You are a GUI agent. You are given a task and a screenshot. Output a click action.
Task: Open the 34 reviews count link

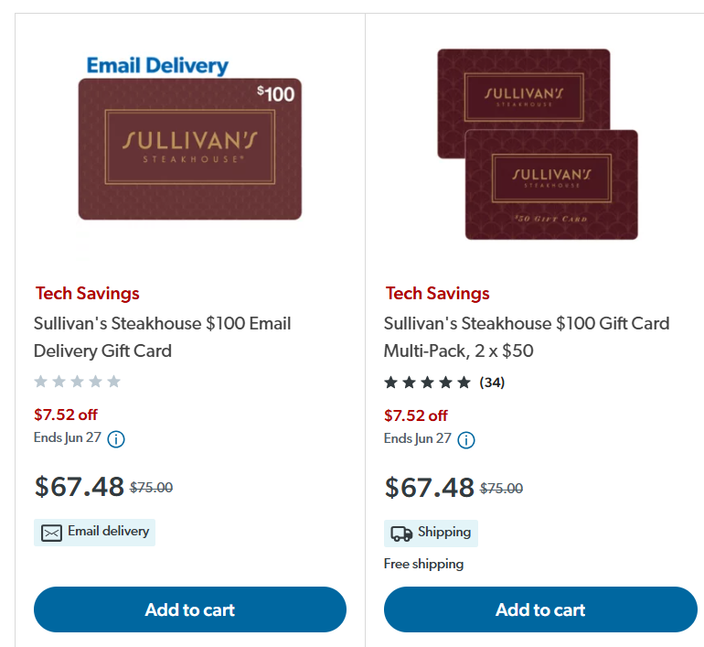pyautogui.click(x=492, y=382)
